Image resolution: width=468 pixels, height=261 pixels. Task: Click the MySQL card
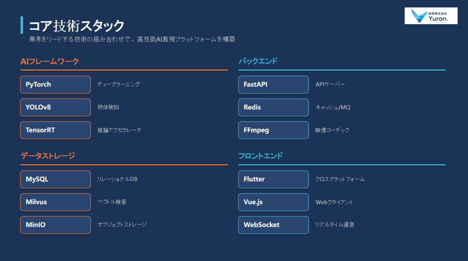[x=56, y=179]
